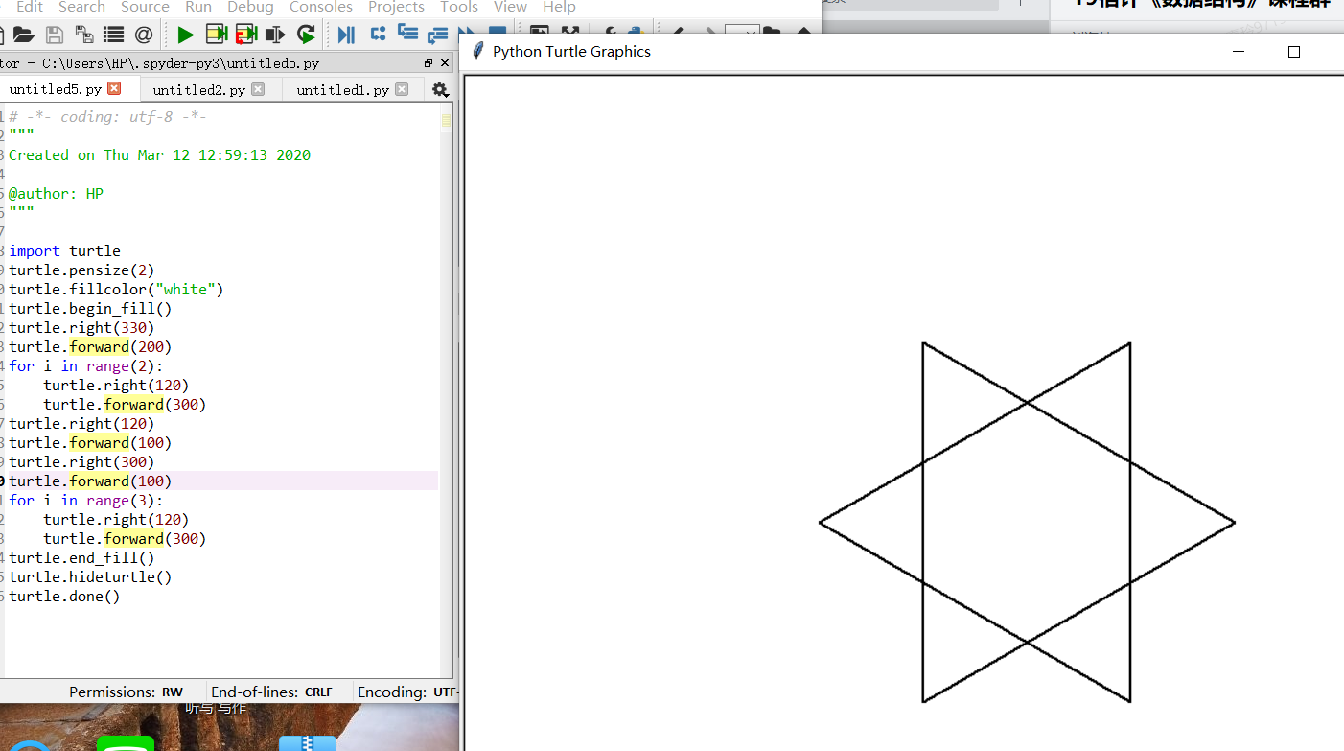
Task: Click the Debug file icon in toolbar
Action: (x=347, y=35)
